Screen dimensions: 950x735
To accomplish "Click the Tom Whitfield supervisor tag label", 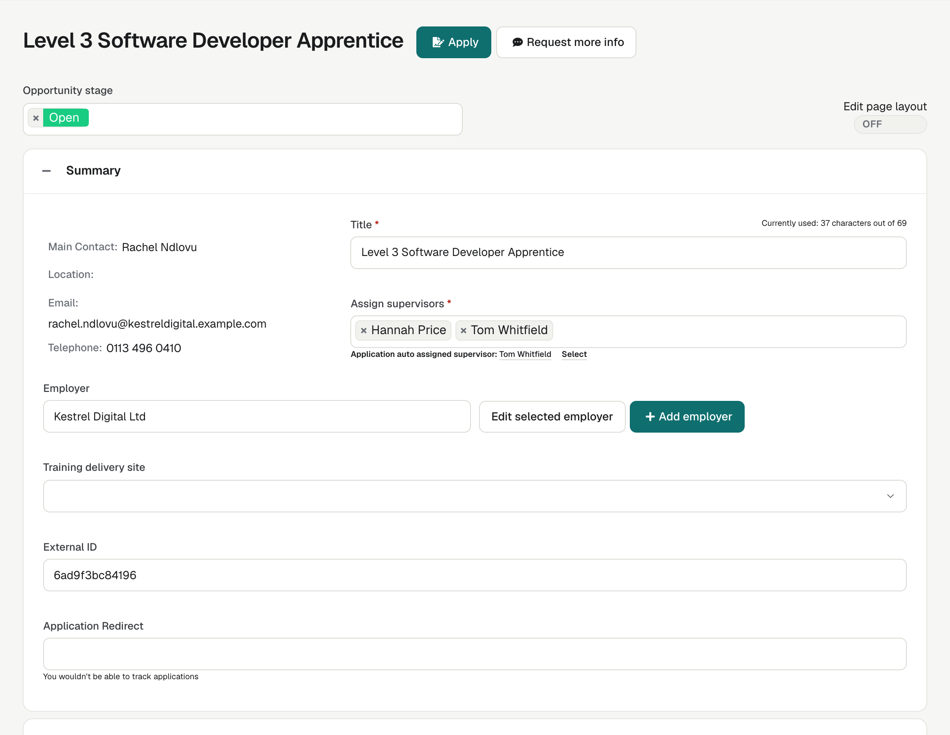I will [x=509, y=330].
